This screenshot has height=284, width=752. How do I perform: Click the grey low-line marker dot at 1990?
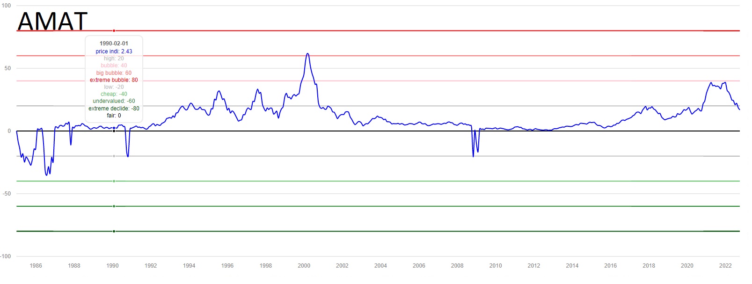tap(114, 156)
